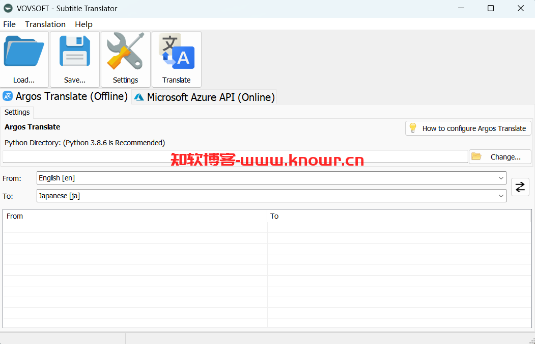Switch to Argos Translate (Offline) tab
Image resolution: width=535 pixels, height=344 pixels.
pos(66,96)
